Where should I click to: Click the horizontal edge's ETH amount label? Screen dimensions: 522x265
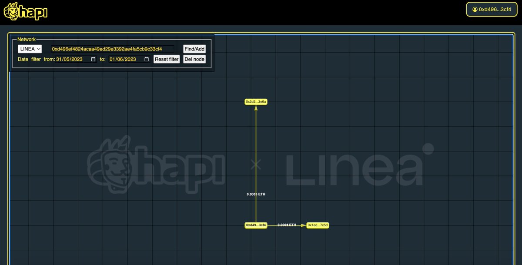pyautogui.click(x=287, y=225)
